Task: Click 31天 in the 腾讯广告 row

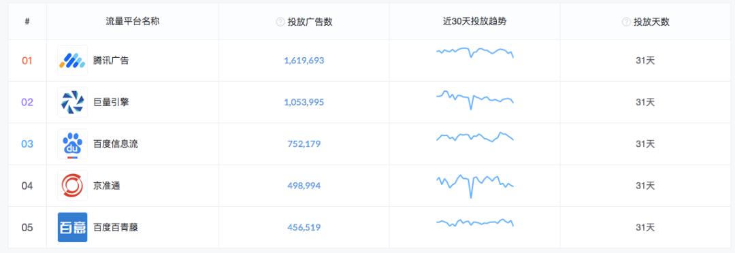Action: point(645,61)
